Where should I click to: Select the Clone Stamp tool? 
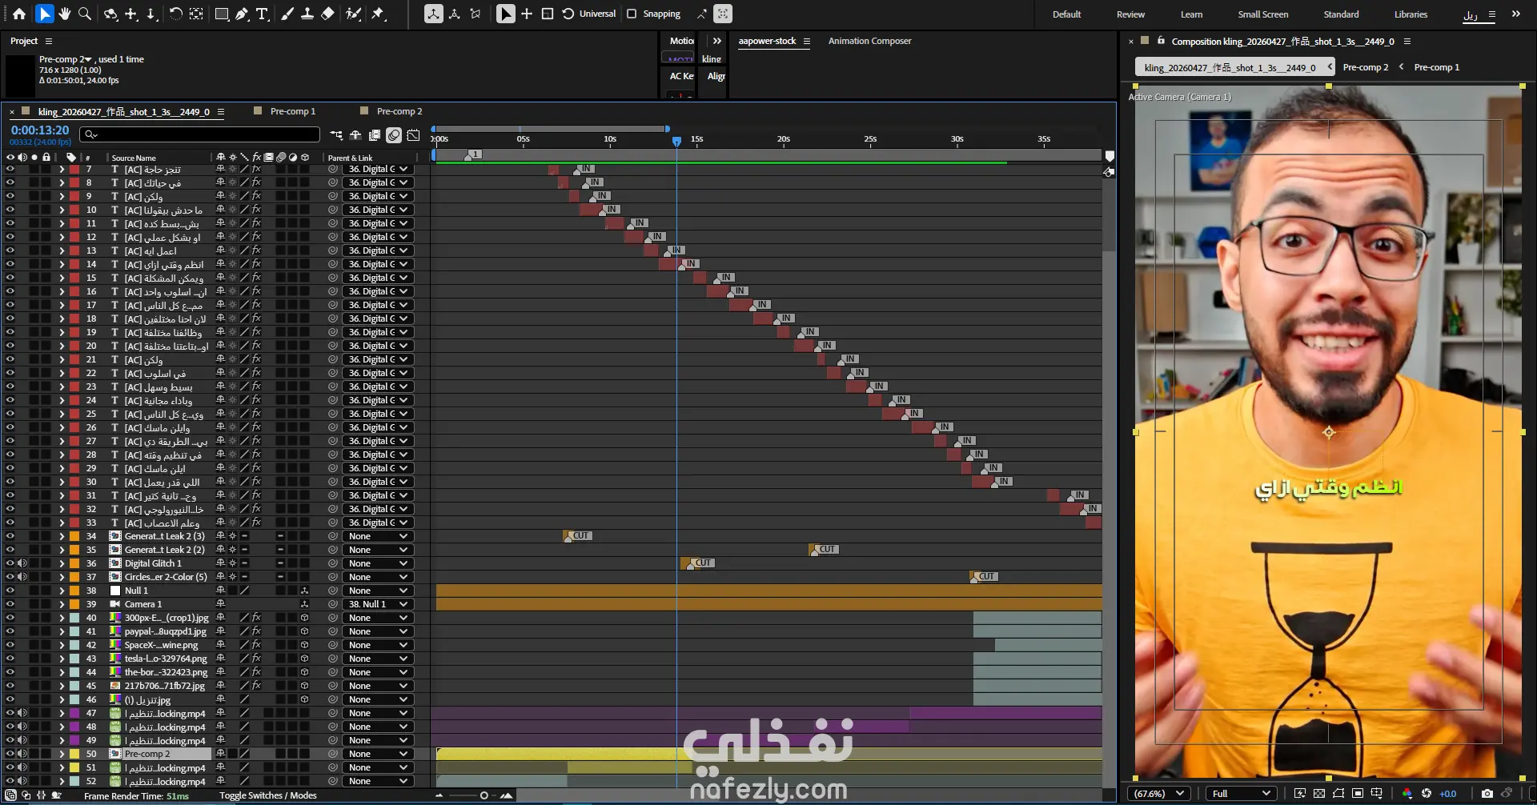tap(307, 14)
